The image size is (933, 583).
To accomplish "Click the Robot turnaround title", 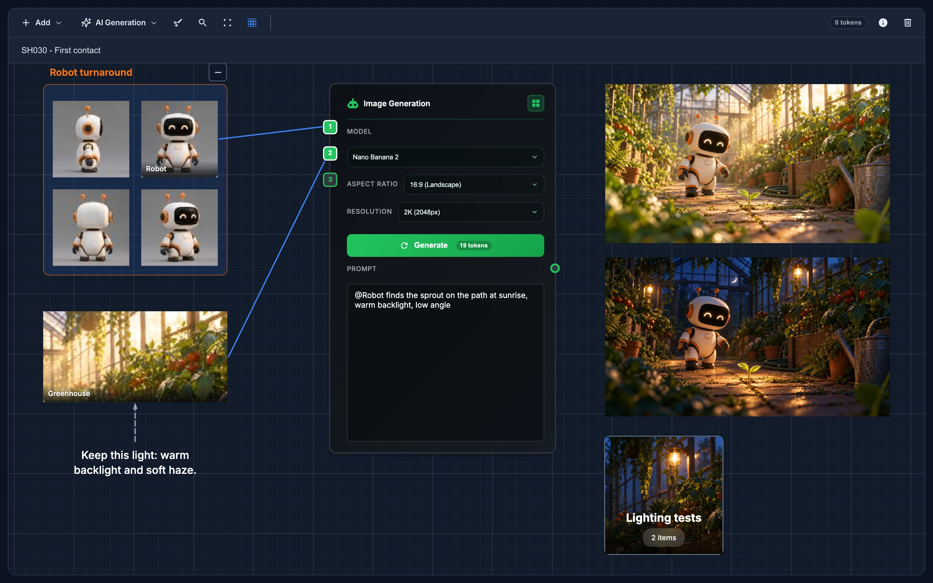I will (91, 72).
